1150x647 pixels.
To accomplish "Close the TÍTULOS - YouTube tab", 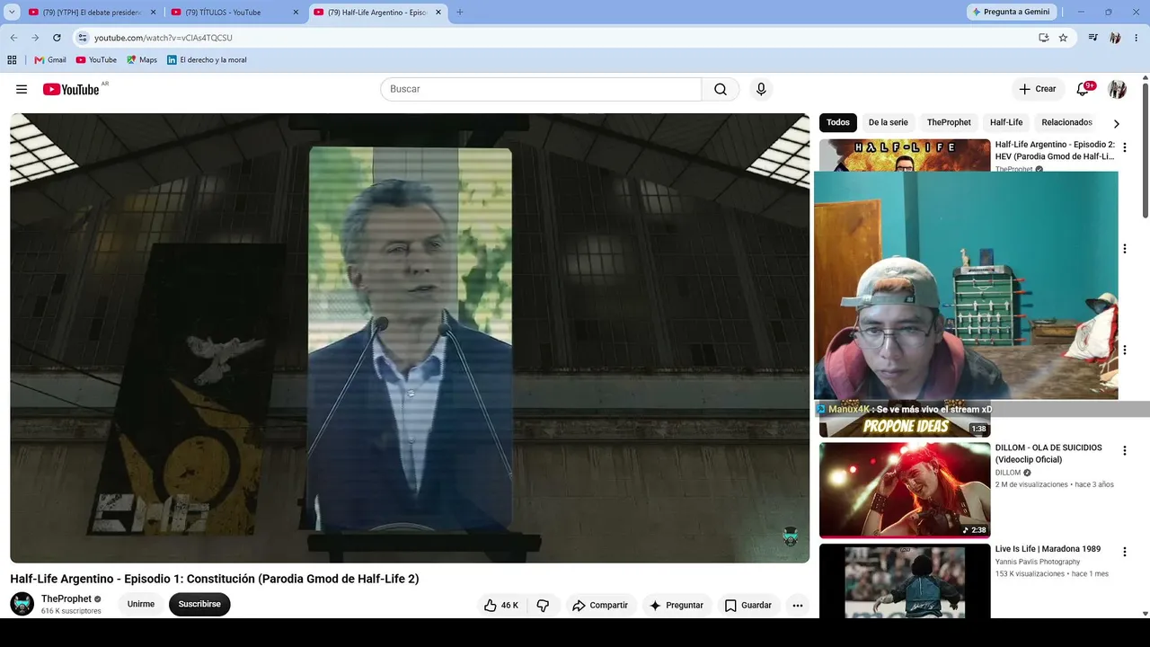I will click(296, 13).
